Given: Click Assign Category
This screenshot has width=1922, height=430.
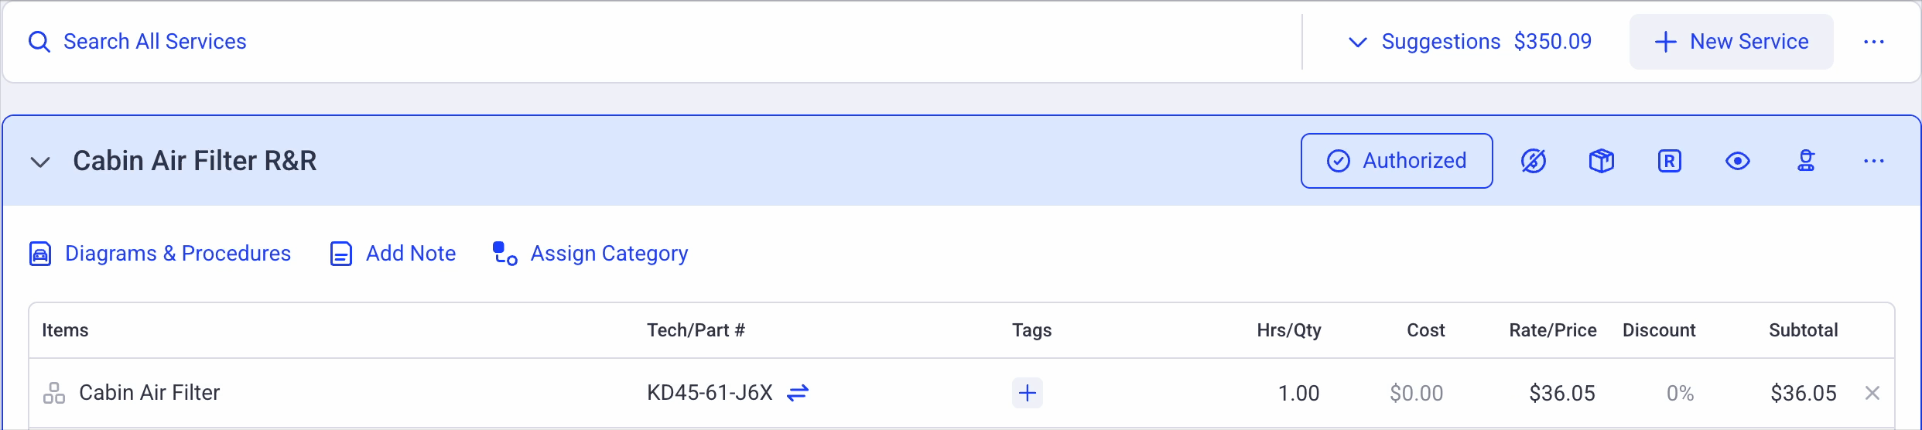Looking at the screenshot, I should (590, 254).
